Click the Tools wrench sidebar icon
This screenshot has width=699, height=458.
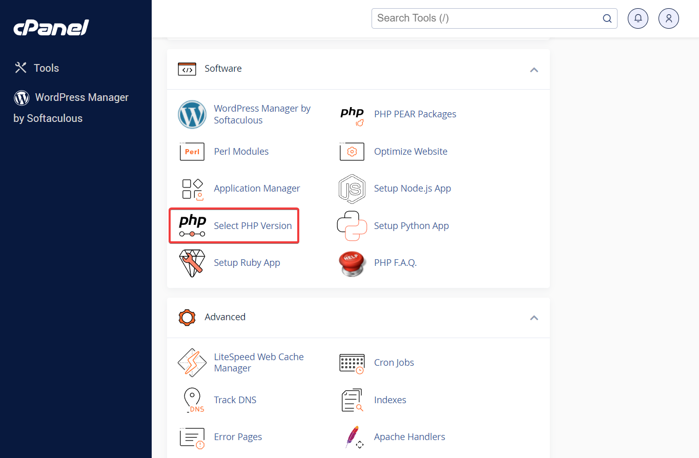pyautogui.click(x=20, y=68)
